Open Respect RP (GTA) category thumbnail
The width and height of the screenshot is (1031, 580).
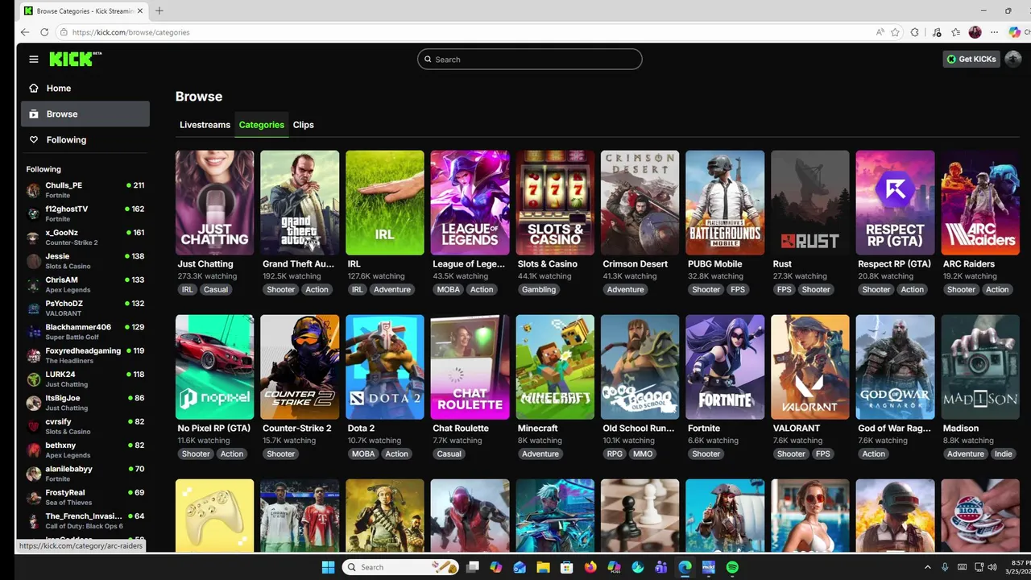tap(895, 202)
